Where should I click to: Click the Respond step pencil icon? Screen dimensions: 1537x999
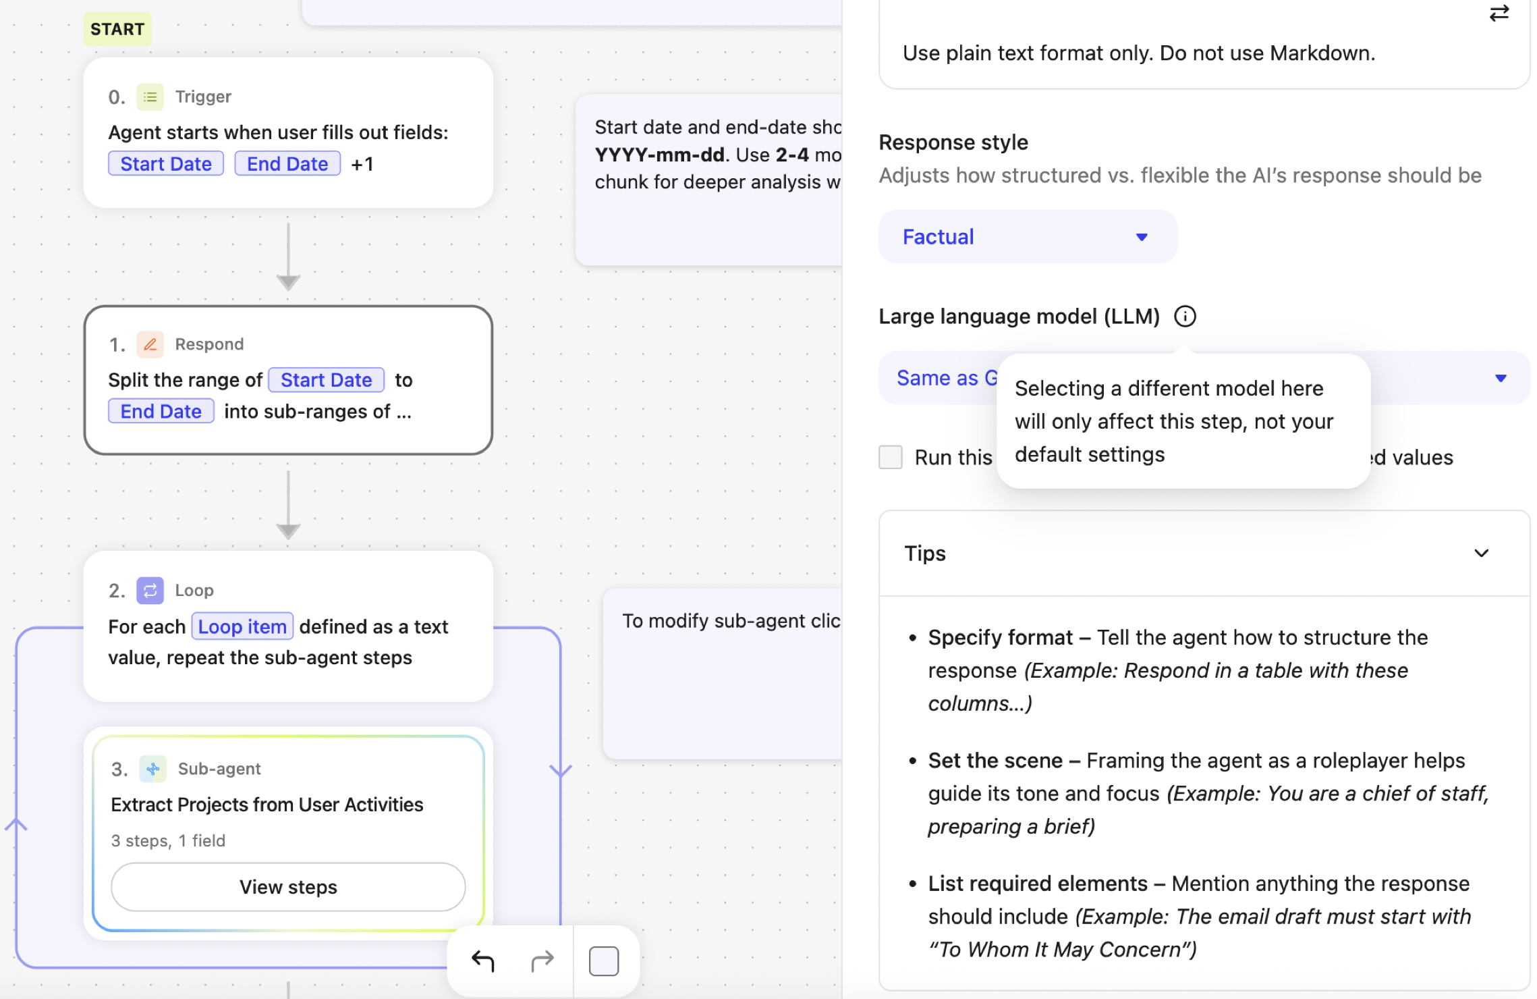(150, 344)
